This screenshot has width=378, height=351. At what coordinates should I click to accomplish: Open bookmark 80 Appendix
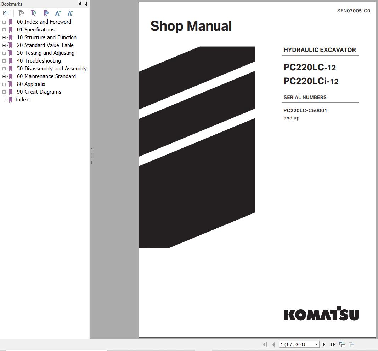point(31,84)
